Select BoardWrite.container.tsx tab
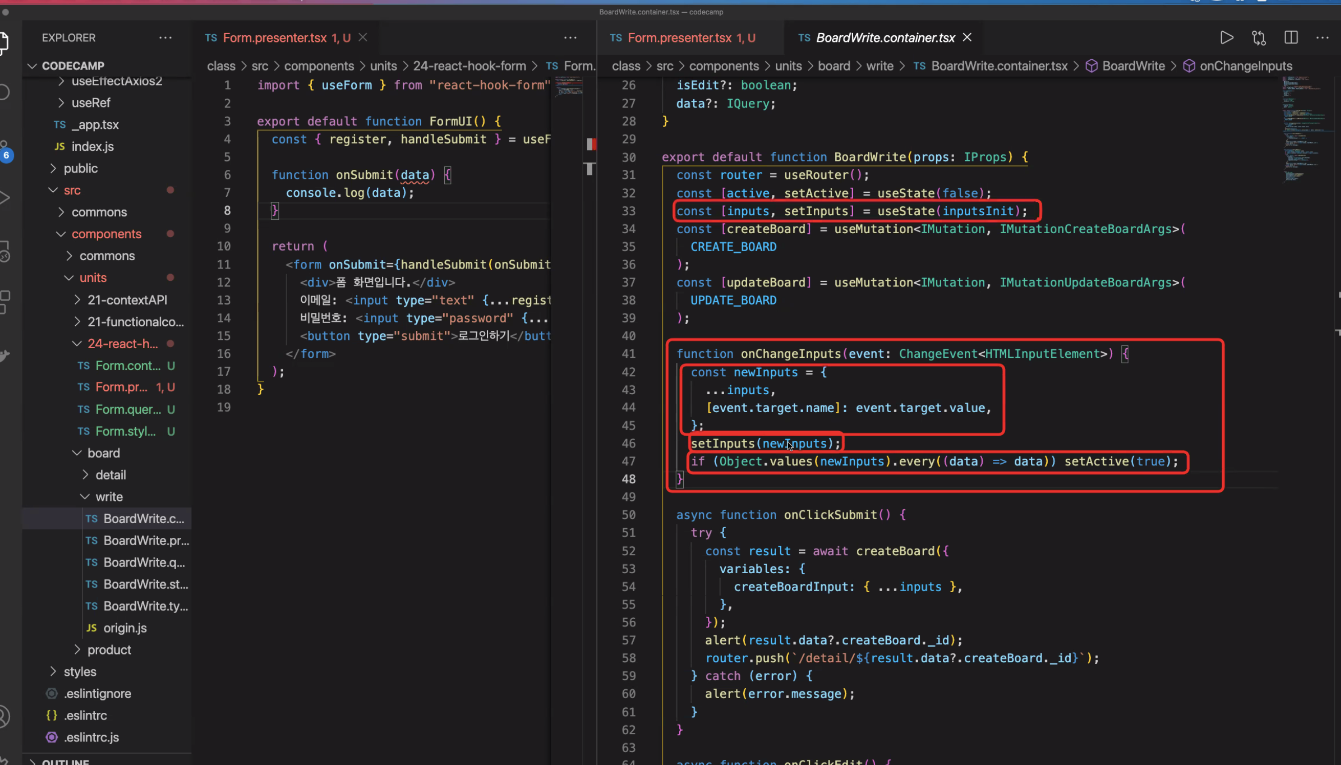 [x=884, y=38]
